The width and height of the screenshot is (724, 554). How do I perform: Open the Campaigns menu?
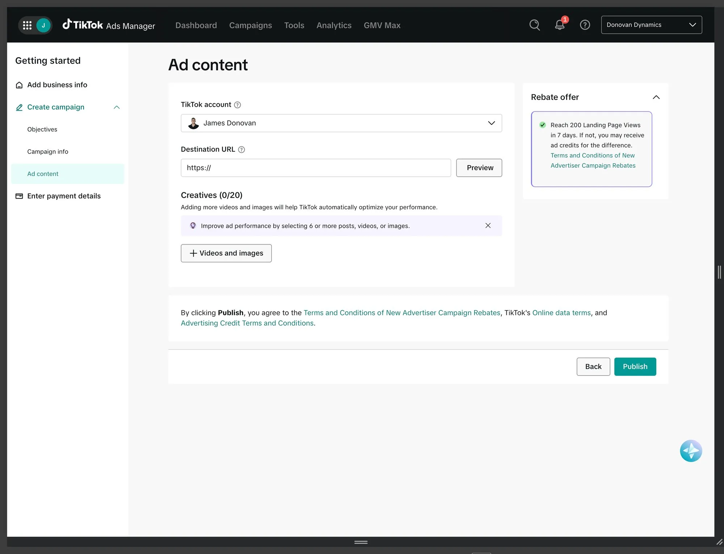(251, 25)
